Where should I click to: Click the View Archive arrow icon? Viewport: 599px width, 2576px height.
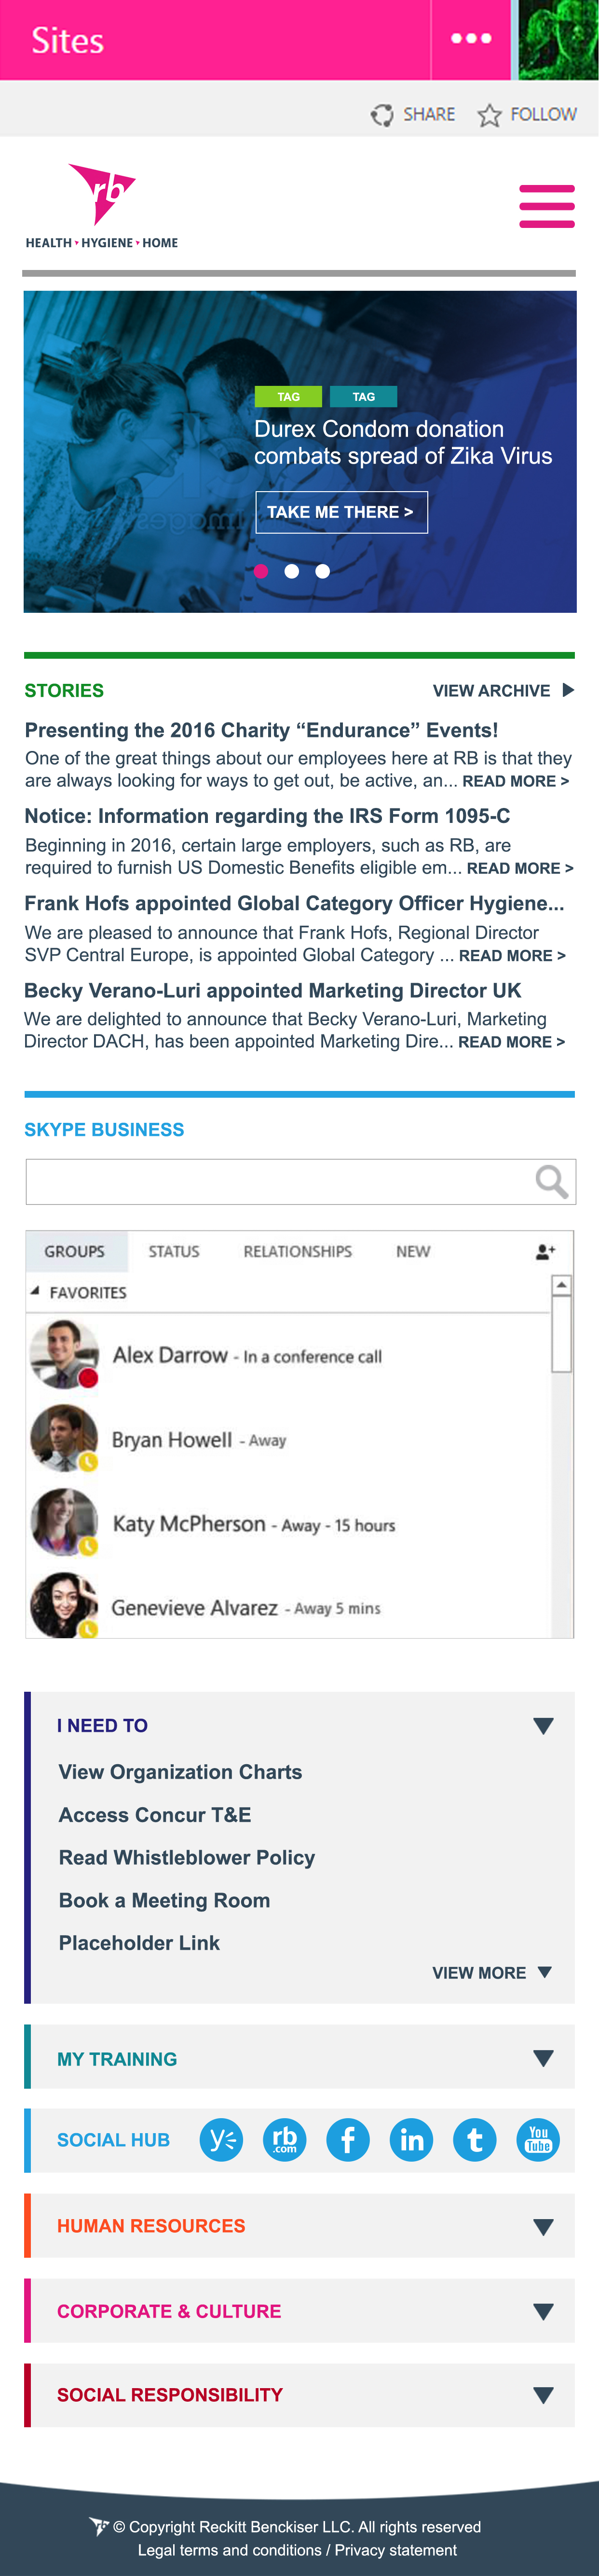(568, 690)
